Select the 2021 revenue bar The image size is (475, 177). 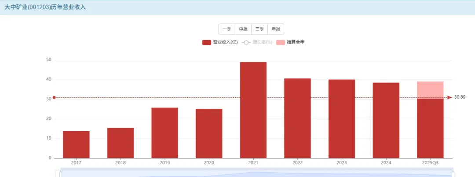pyautogui.click(x=253, y=110)
